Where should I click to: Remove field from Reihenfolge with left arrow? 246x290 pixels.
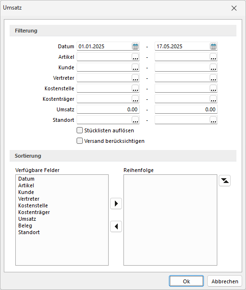tap(116, 226)
